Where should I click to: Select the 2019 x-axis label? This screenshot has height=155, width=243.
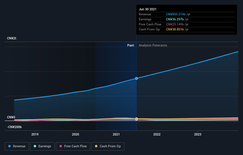coord(35,134)
